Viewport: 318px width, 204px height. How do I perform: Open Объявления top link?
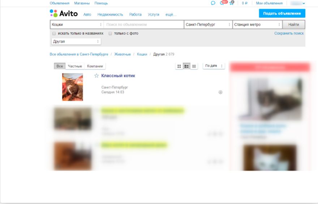tap(59, 3)
